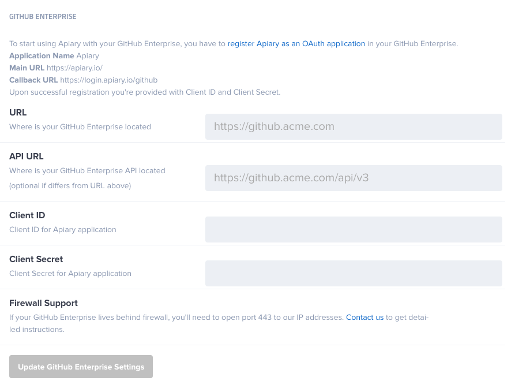Click the Main URL https://apiary.io/ text
Viewport: 515px width, 388px height.
click(56, 68)
